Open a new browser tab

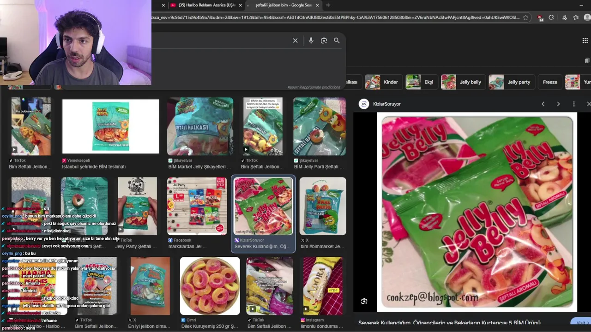328,5
